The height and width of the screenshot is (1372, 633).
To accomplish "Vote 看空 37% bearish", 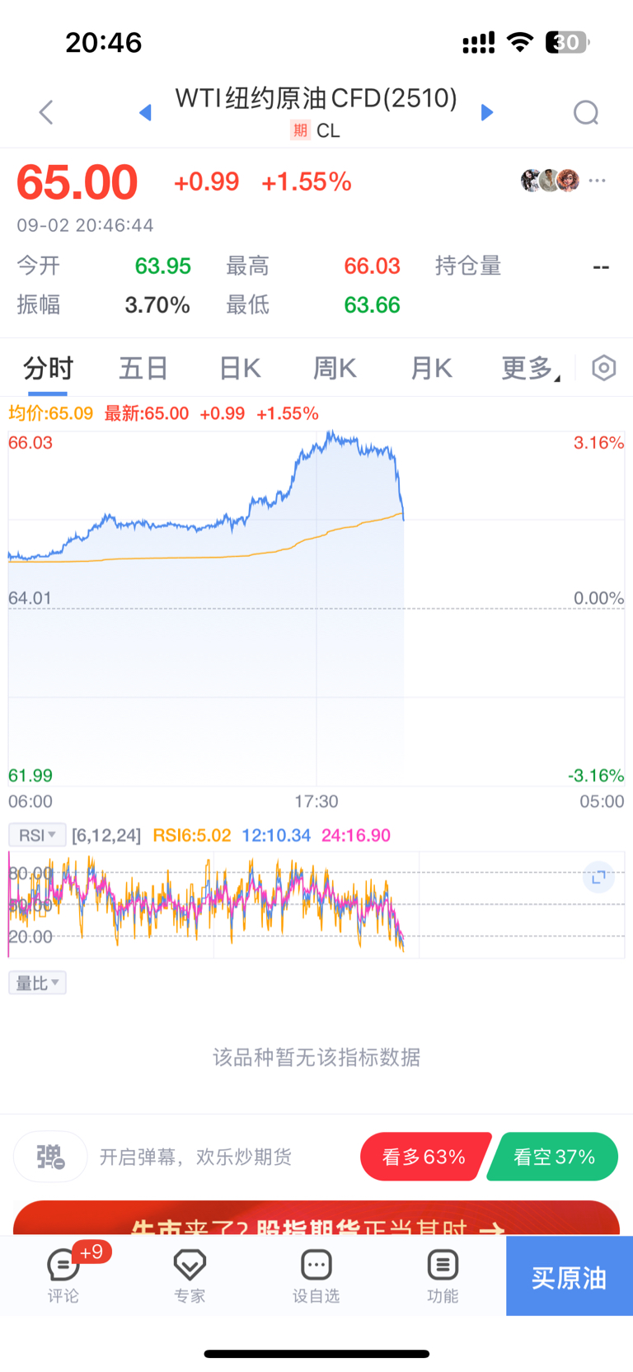I will [x=554, y=1157].
